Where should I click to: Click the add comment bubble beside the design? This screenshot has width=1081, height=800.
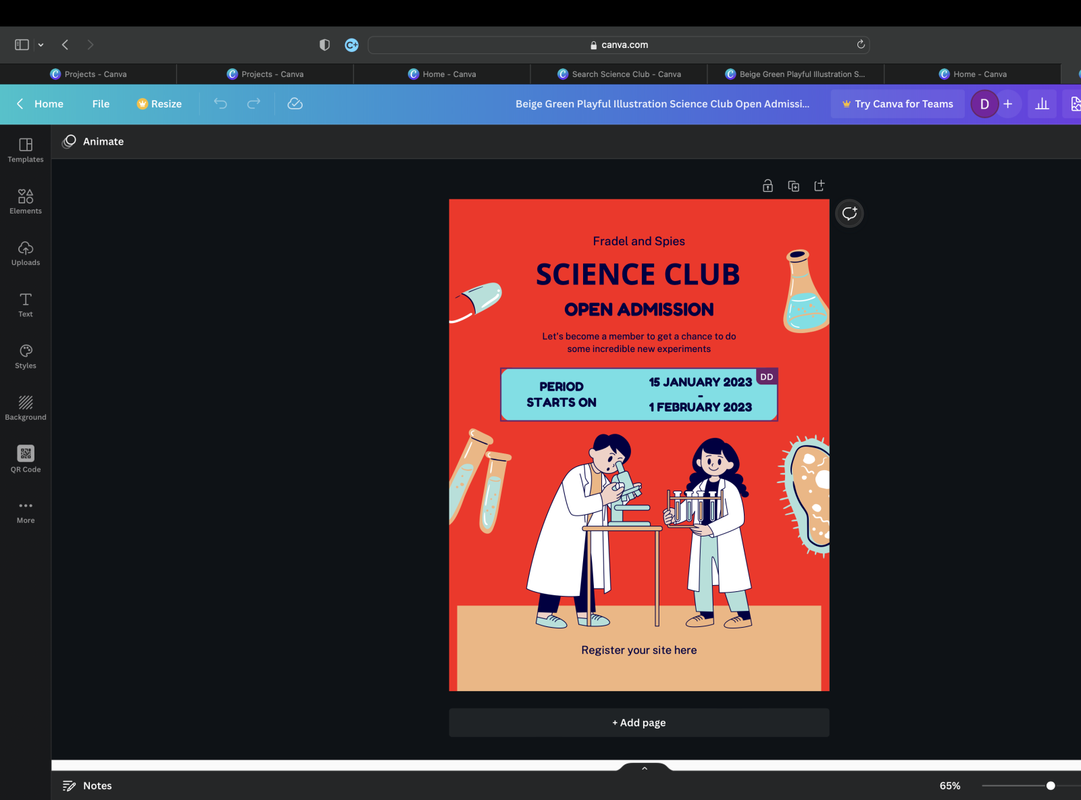point(849,214)
